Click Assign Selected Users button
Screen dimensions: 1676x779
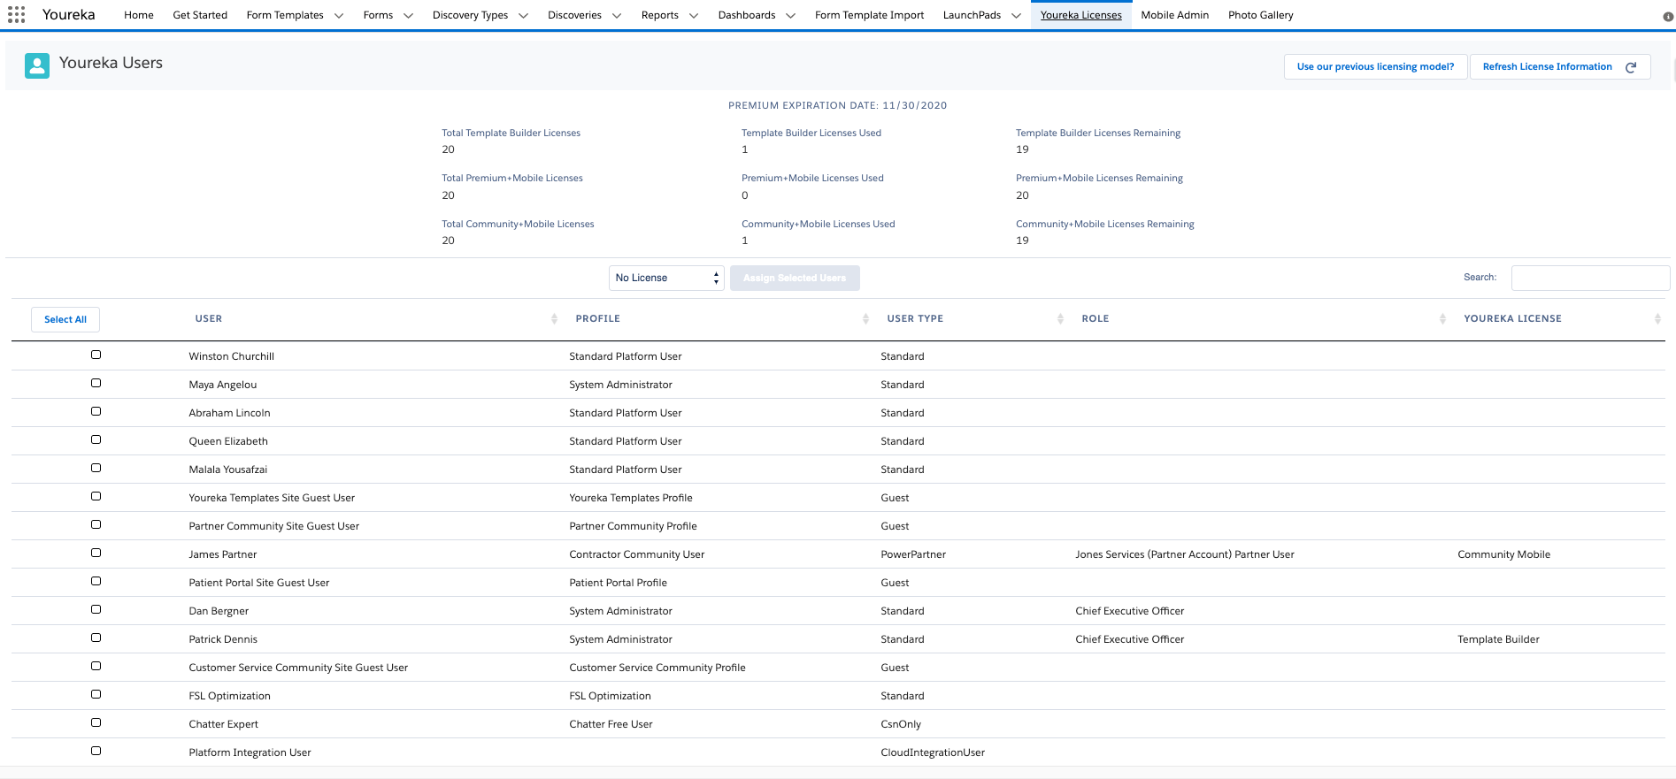tap(795, 278)
